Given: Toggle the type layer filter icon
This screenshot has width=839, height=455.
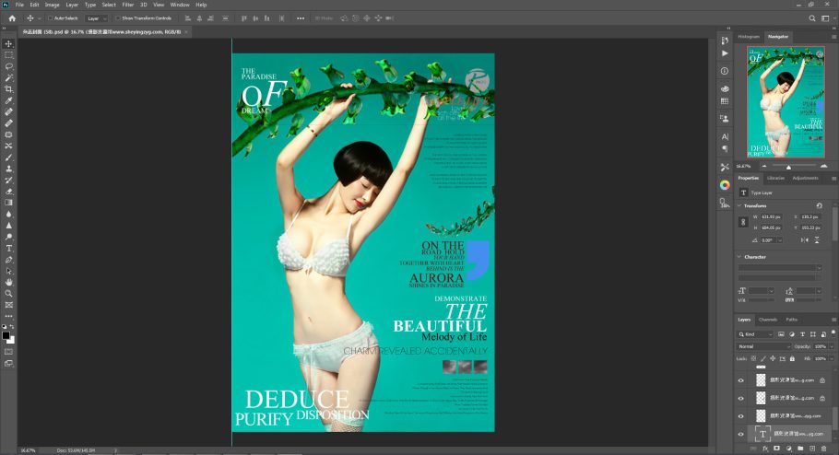Looking at the screenshot, I should pos(802,334).
